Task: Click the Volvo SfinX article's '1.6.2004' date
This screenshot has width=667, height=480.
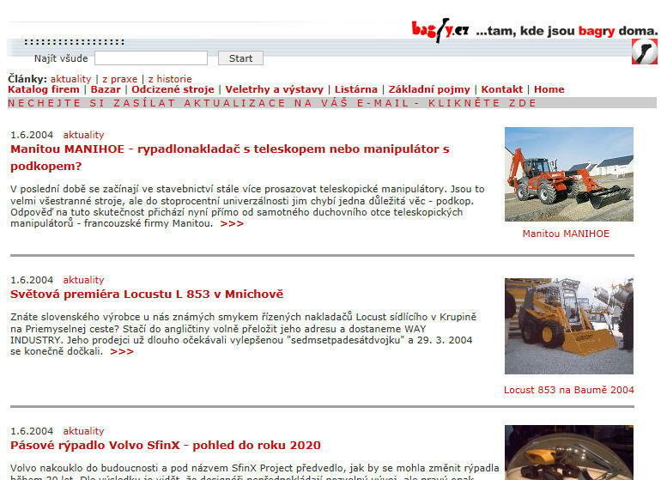Action: pos(32,431)
